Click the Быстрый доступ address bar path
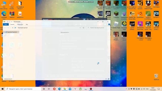 [23, 28]
